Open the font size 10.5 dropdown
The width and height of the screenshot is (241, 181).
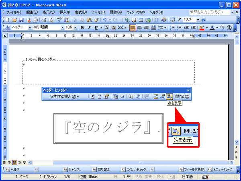tap(75, 28)
